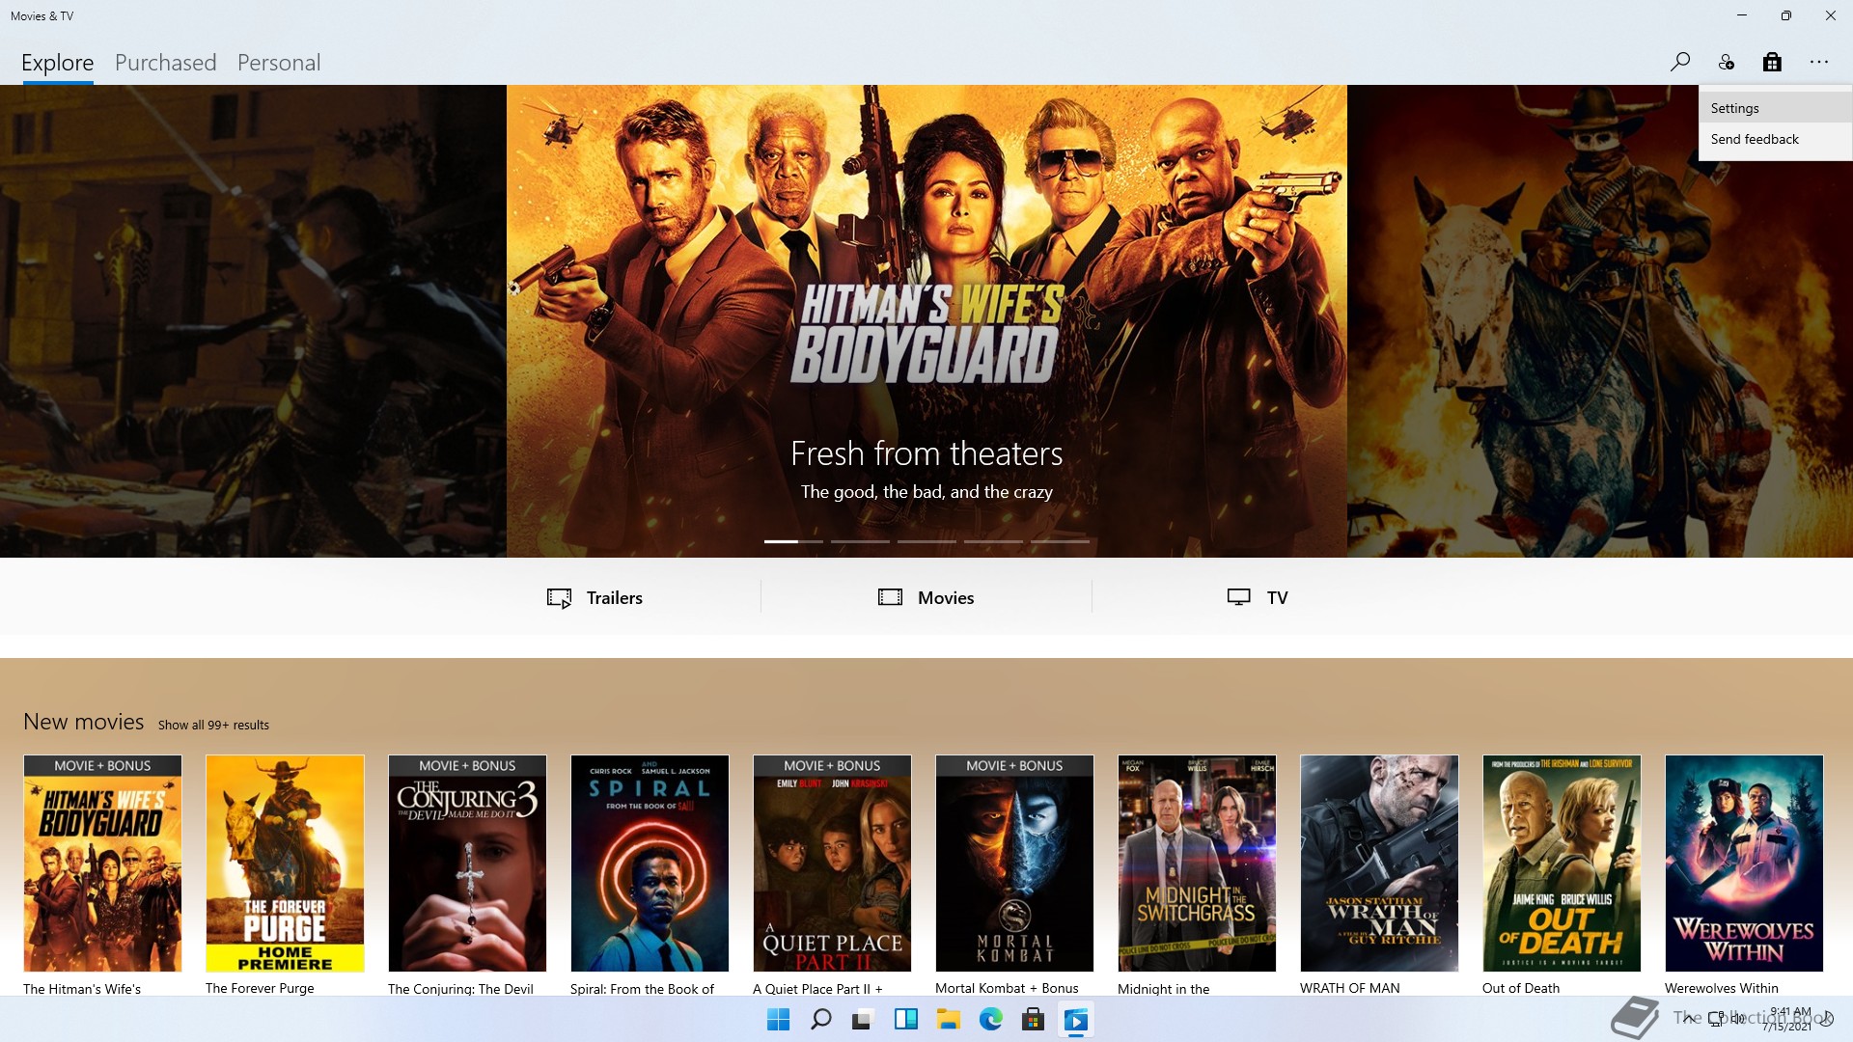Screen dimensions: 1853x1042
Task: Toggle the three-dot more options menu
Action: point(1819,62)
